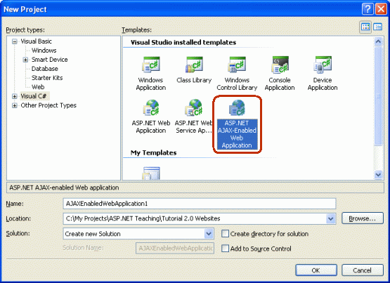
Task: Select Database project type
Action: click(44, 69)
